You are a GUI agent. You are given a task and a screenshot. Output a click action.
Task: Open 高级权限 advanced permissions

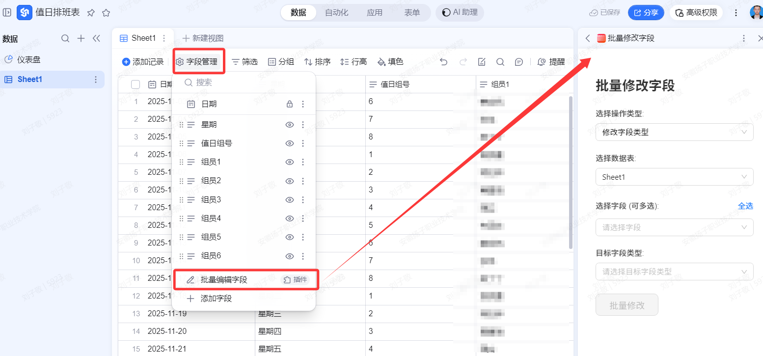click(696, 13)
